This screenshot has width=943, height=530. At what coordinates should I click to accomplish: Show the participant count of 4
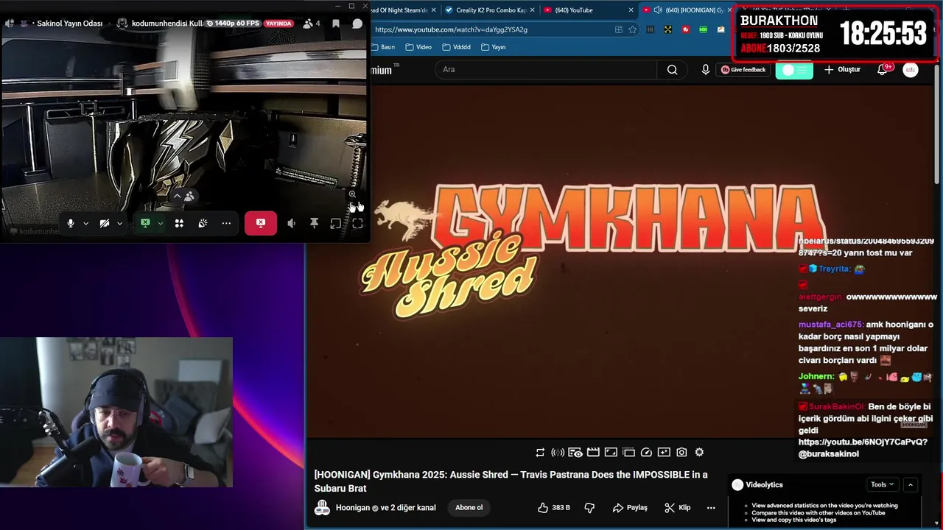coord(312,24)
